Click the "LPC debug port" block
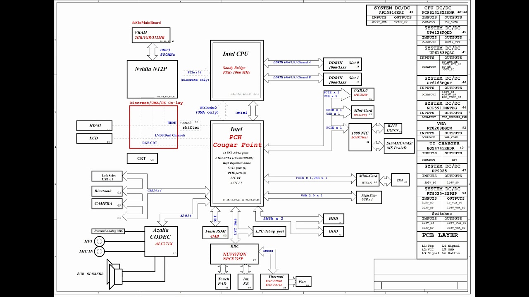 [x=269, y=231]
